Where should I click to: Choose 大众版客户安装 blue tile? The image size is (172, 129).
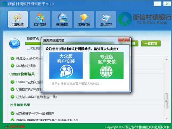pos(66,66)
